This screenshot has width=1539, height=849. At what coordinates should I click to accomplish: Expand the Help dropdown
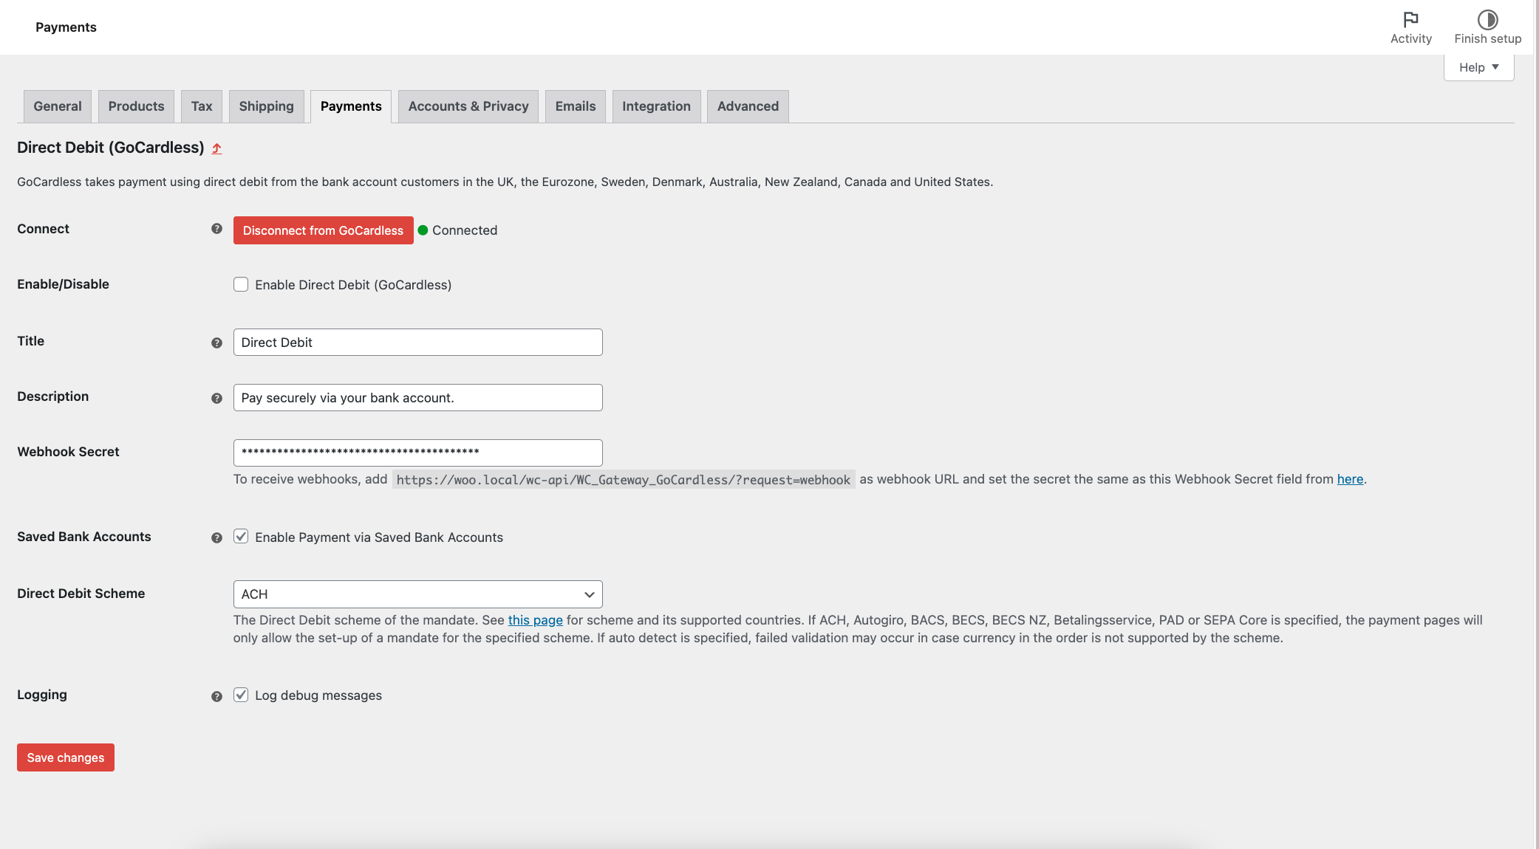[x=1478, y=67]
